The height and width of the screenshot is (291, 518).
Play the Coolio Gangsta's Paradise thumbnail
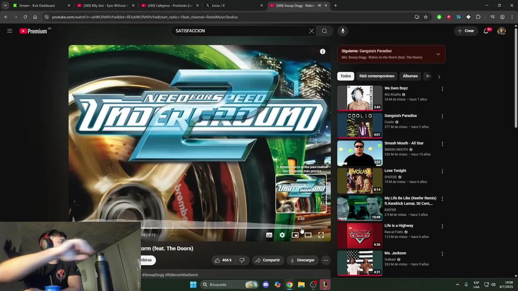(360, 126)
